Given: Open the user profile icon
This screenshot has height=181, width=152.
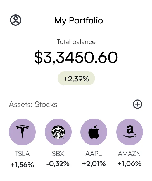Looking at the screenshot, I should click(16, 20).
